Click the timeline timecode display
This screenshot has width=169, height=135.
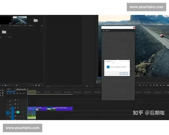click(11, 91)
